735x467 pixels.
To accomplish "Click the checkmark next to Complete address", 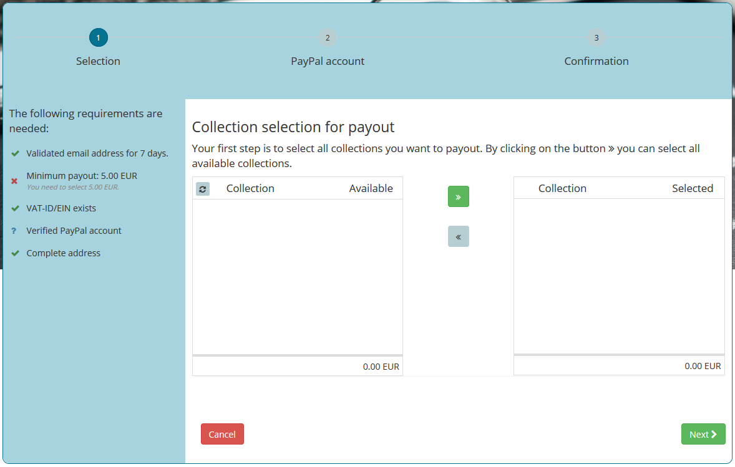I will pyautogui.click(x=15, y=253).
